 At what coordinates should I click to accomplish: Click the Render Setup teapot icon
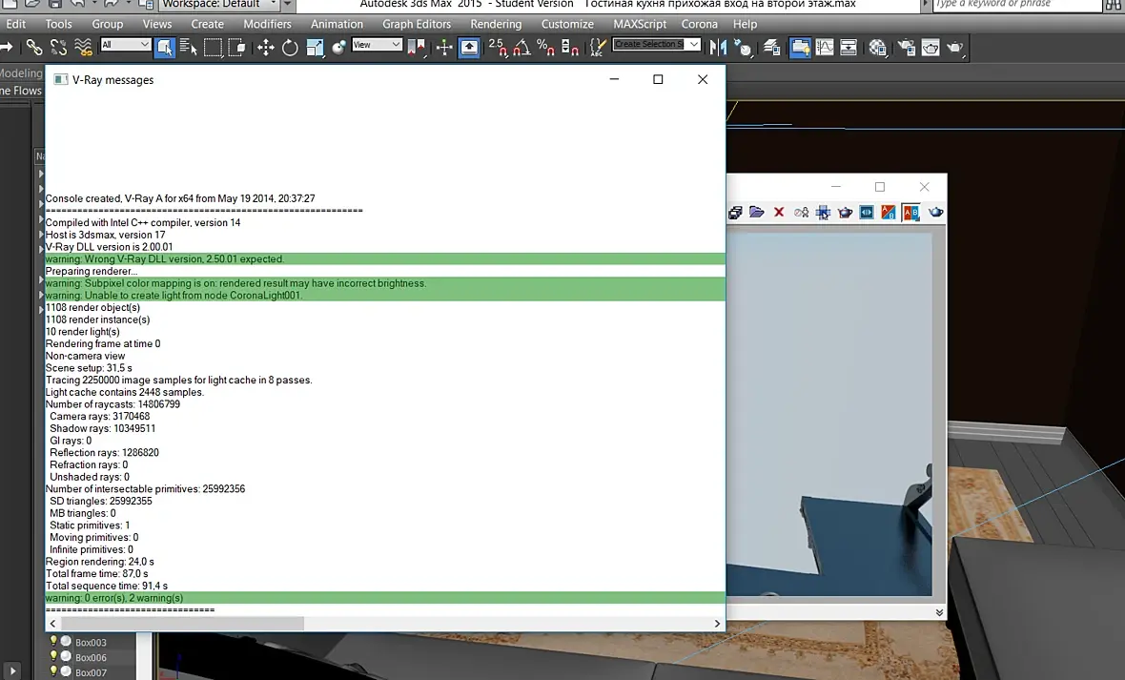(x=907, y=48)
